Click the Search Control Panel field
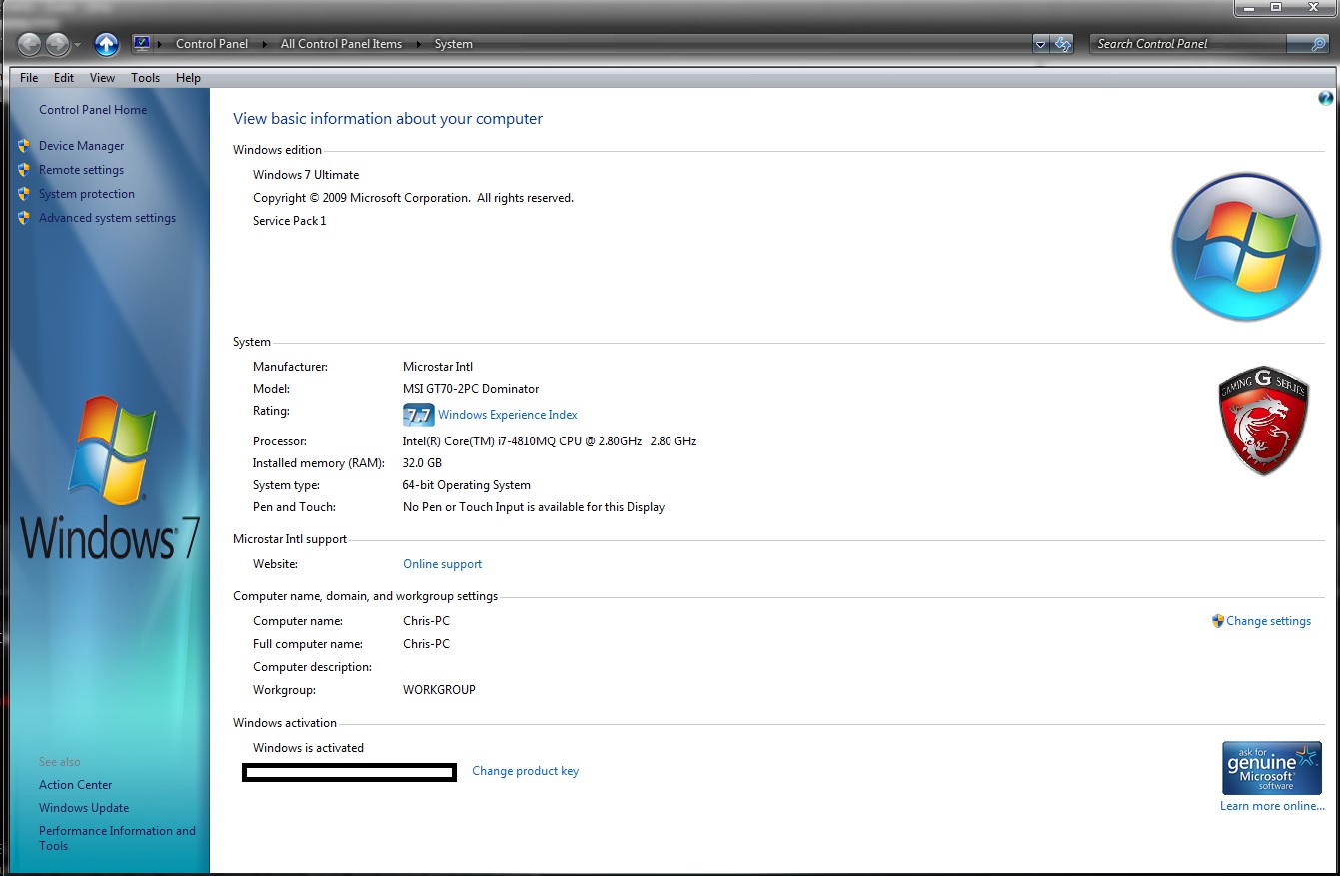This screenshot has width=1340, height=876. 1189,44
